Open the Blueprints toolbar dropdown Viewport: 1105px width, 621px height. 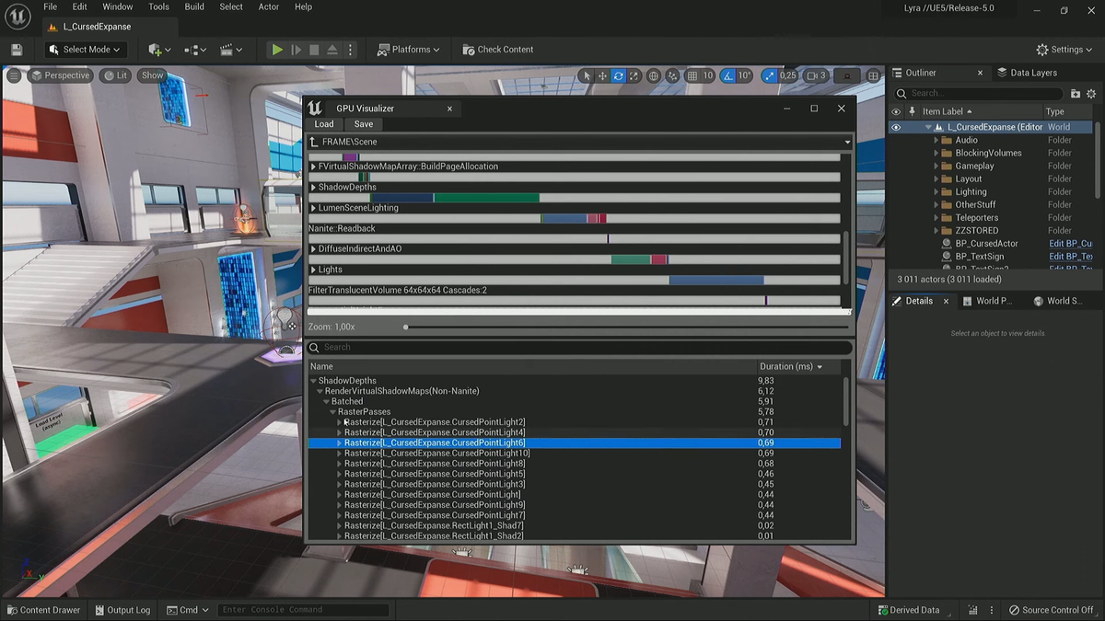pyautogui.click(x=194, y=50)
